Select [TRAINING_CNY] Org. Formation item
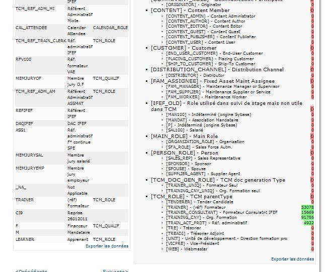The image size is (334, 272). 201,218
